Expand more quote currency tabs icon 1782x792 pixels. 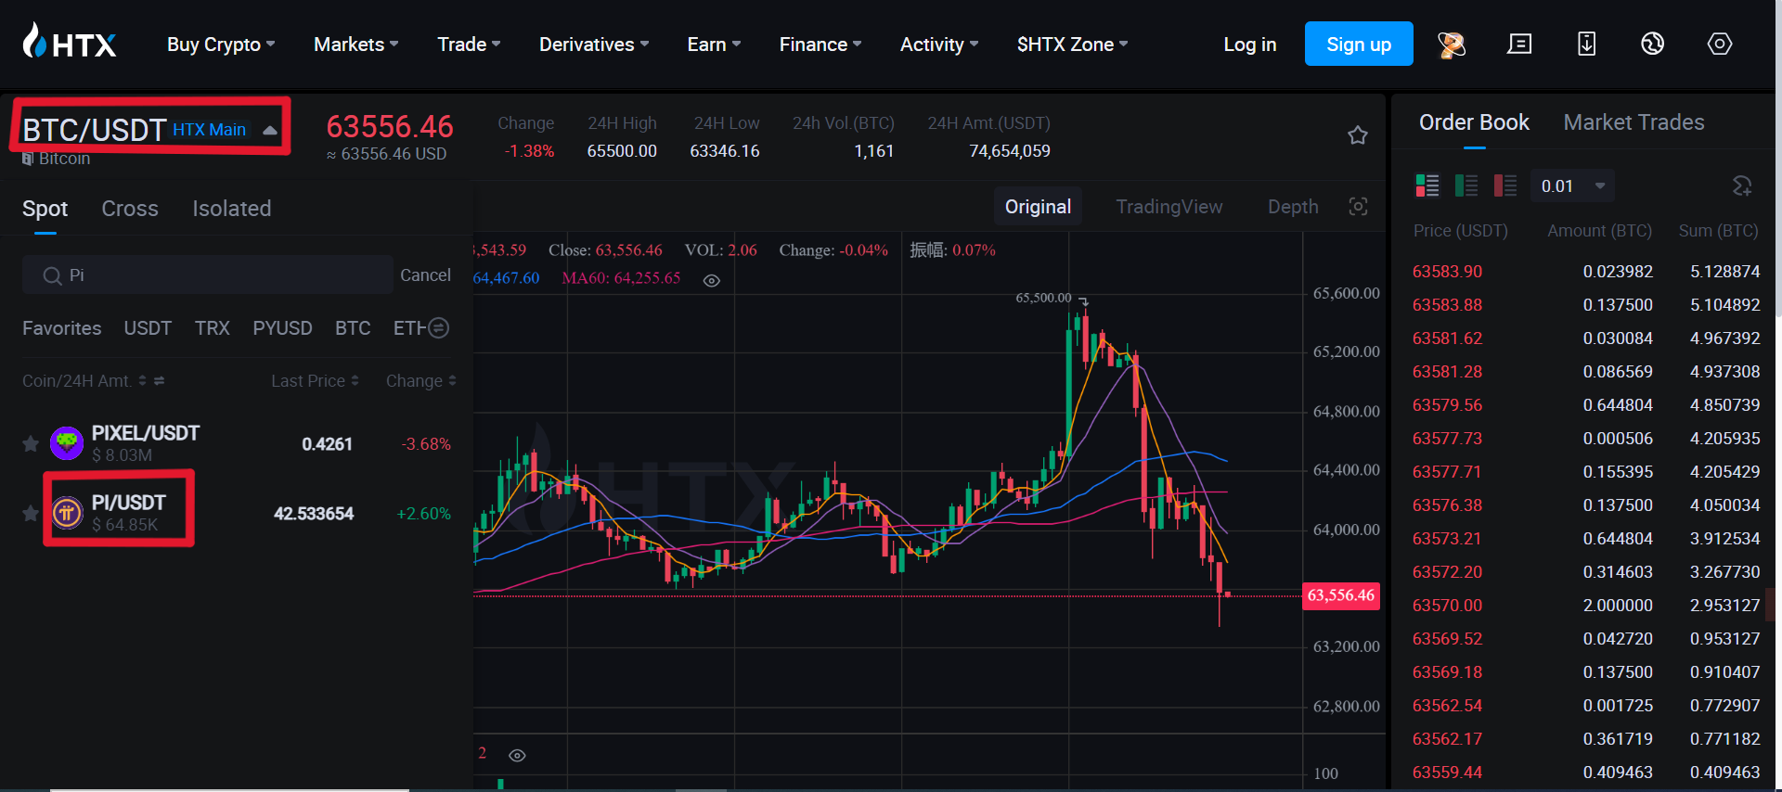[439, 327]
